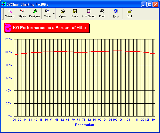Click the red KO performance line
Viewport: 160px width, 133px height.
pyautogui.click(x=85, y=52)
